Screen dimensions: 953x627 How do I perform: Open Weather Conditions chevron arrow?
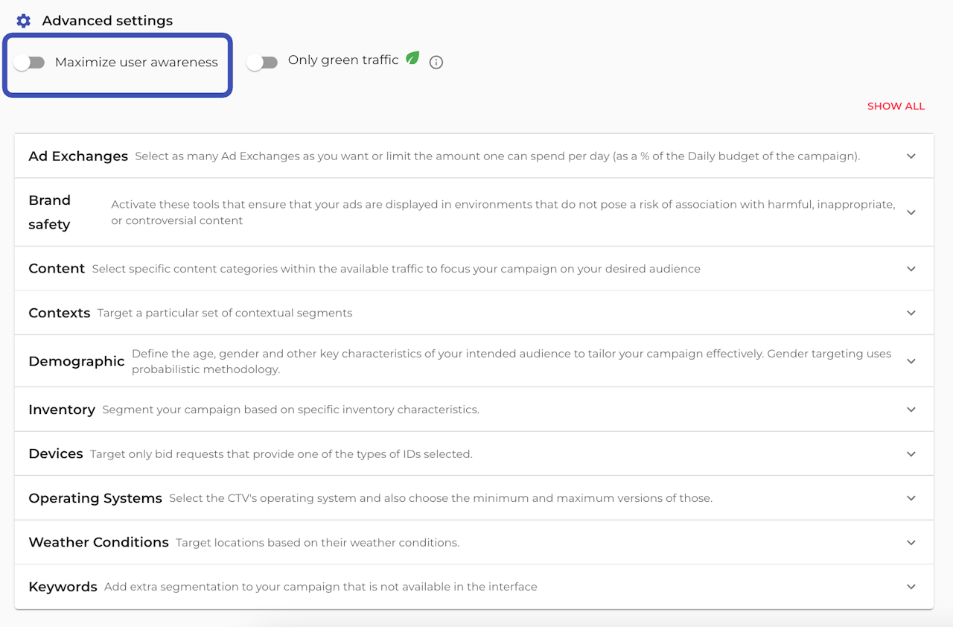[911, 542]
